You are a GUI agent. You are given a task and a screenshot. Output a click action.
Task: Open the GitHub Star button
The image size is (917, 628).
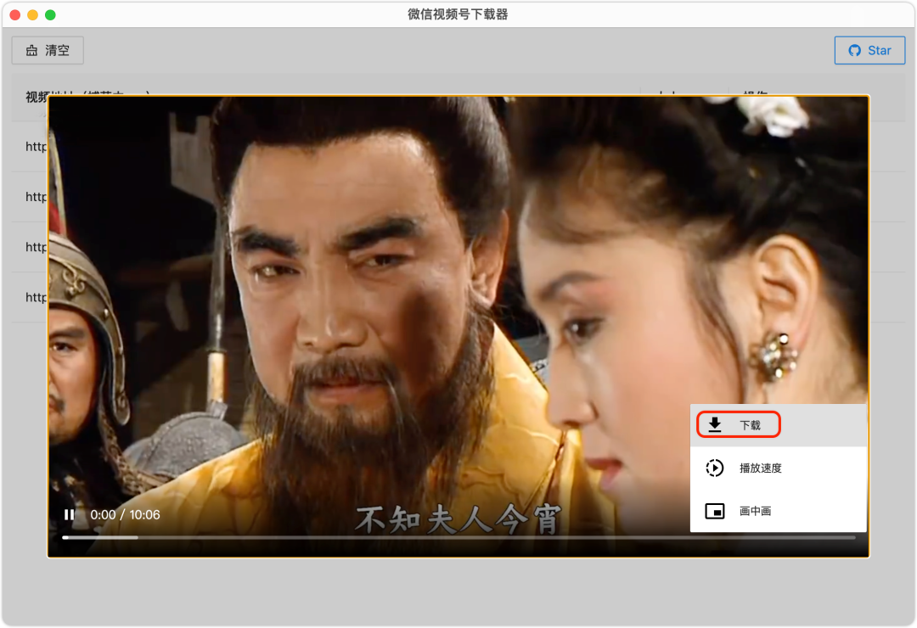[x=869, y=50]
